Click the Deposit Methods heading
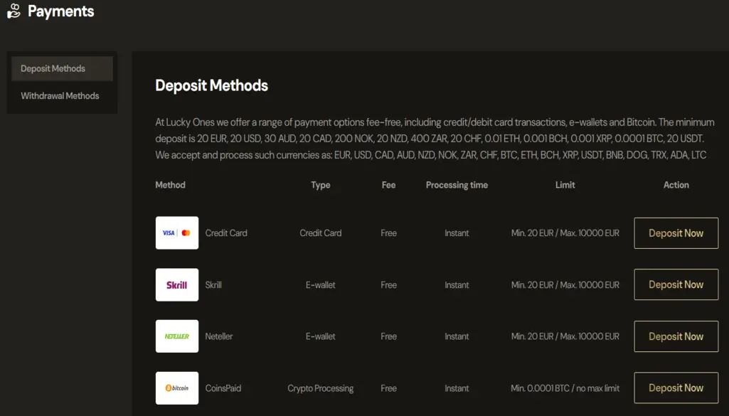The height and width of the screenshot is (416, 729). click(x=211, y=85)
